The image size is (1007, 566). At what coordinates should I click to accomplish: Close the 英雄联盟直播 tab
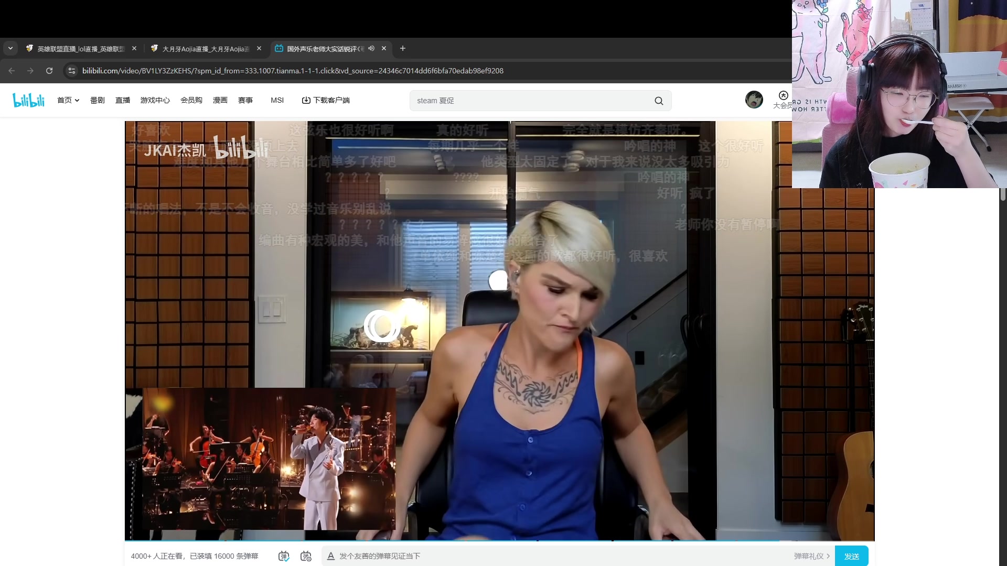(134, 48)
